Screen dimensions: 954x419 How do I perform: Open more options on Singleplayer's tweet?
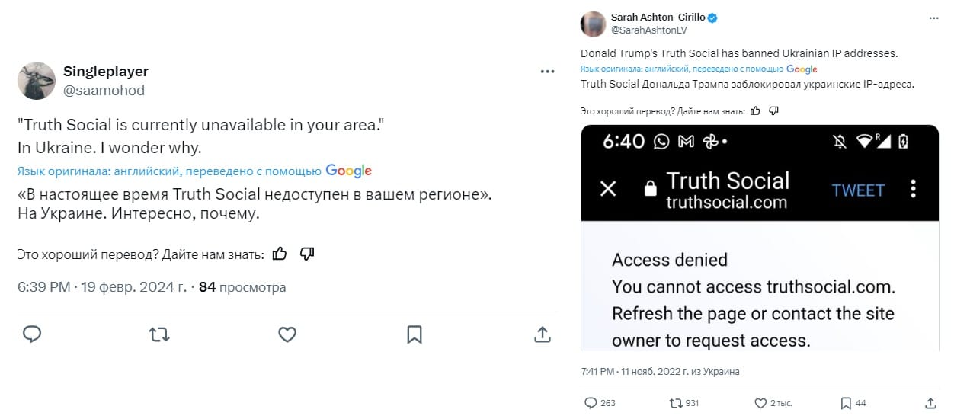pos(547,72)
